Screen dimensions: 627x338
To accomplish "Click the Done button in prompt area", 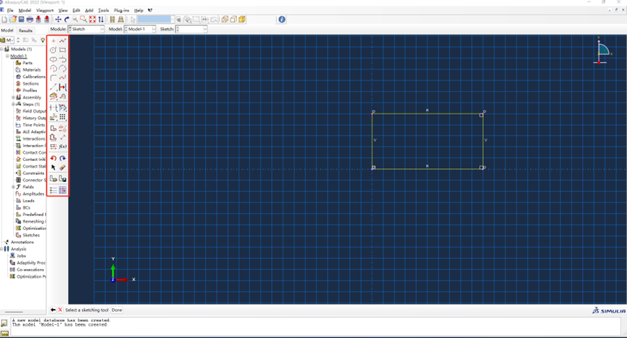I will 117,310.
